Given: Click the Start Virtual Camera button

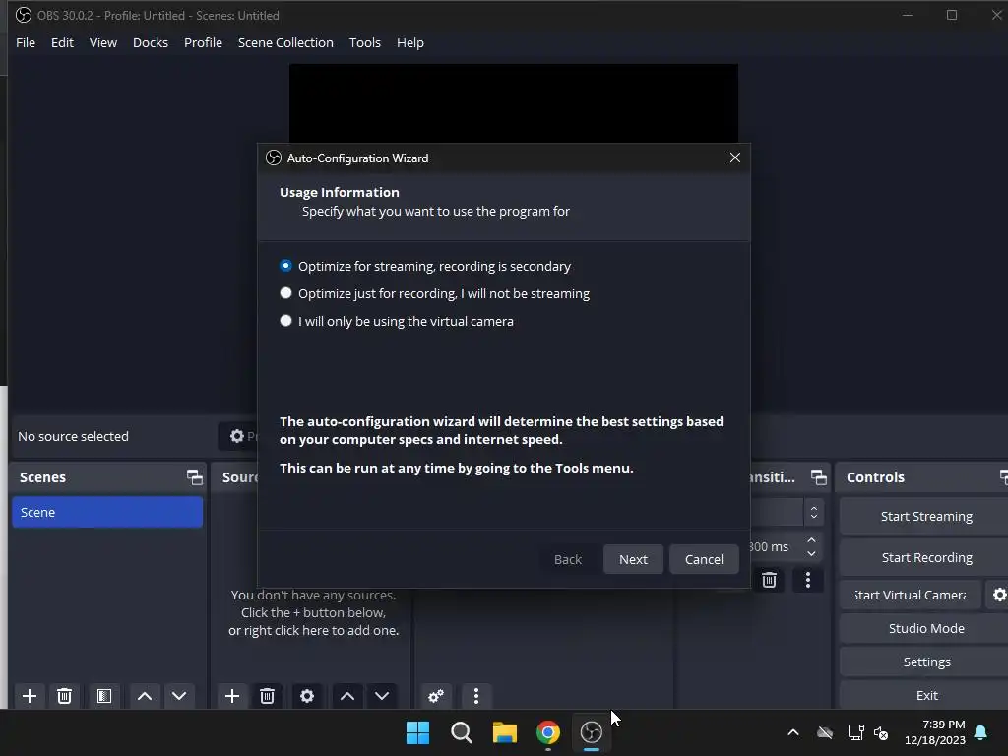Looking at the screenshot, I should click(911, 595).
